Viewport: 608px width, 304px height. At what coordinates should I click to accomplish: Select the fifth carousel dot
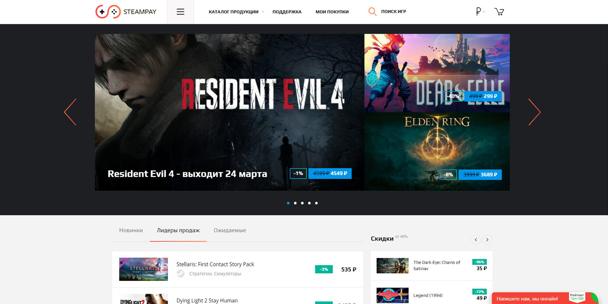[x=316, y=203]
